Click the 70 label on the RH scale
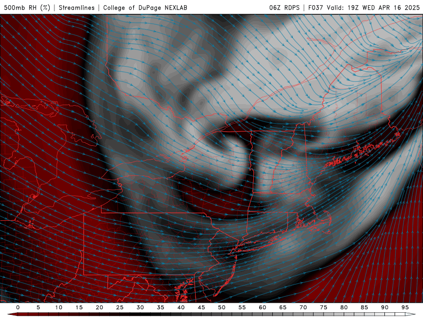Image resolution: width=423 pixels, height=317 pixels. pyautogui.click(x=303, y=307)
